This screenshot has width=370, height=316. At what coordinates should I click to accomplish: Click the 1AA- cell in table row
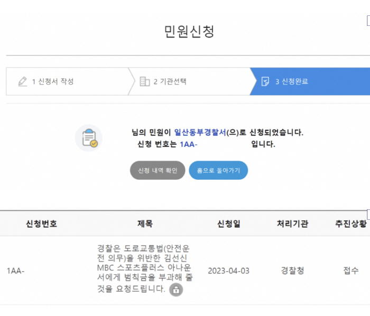tap(15, 271)
